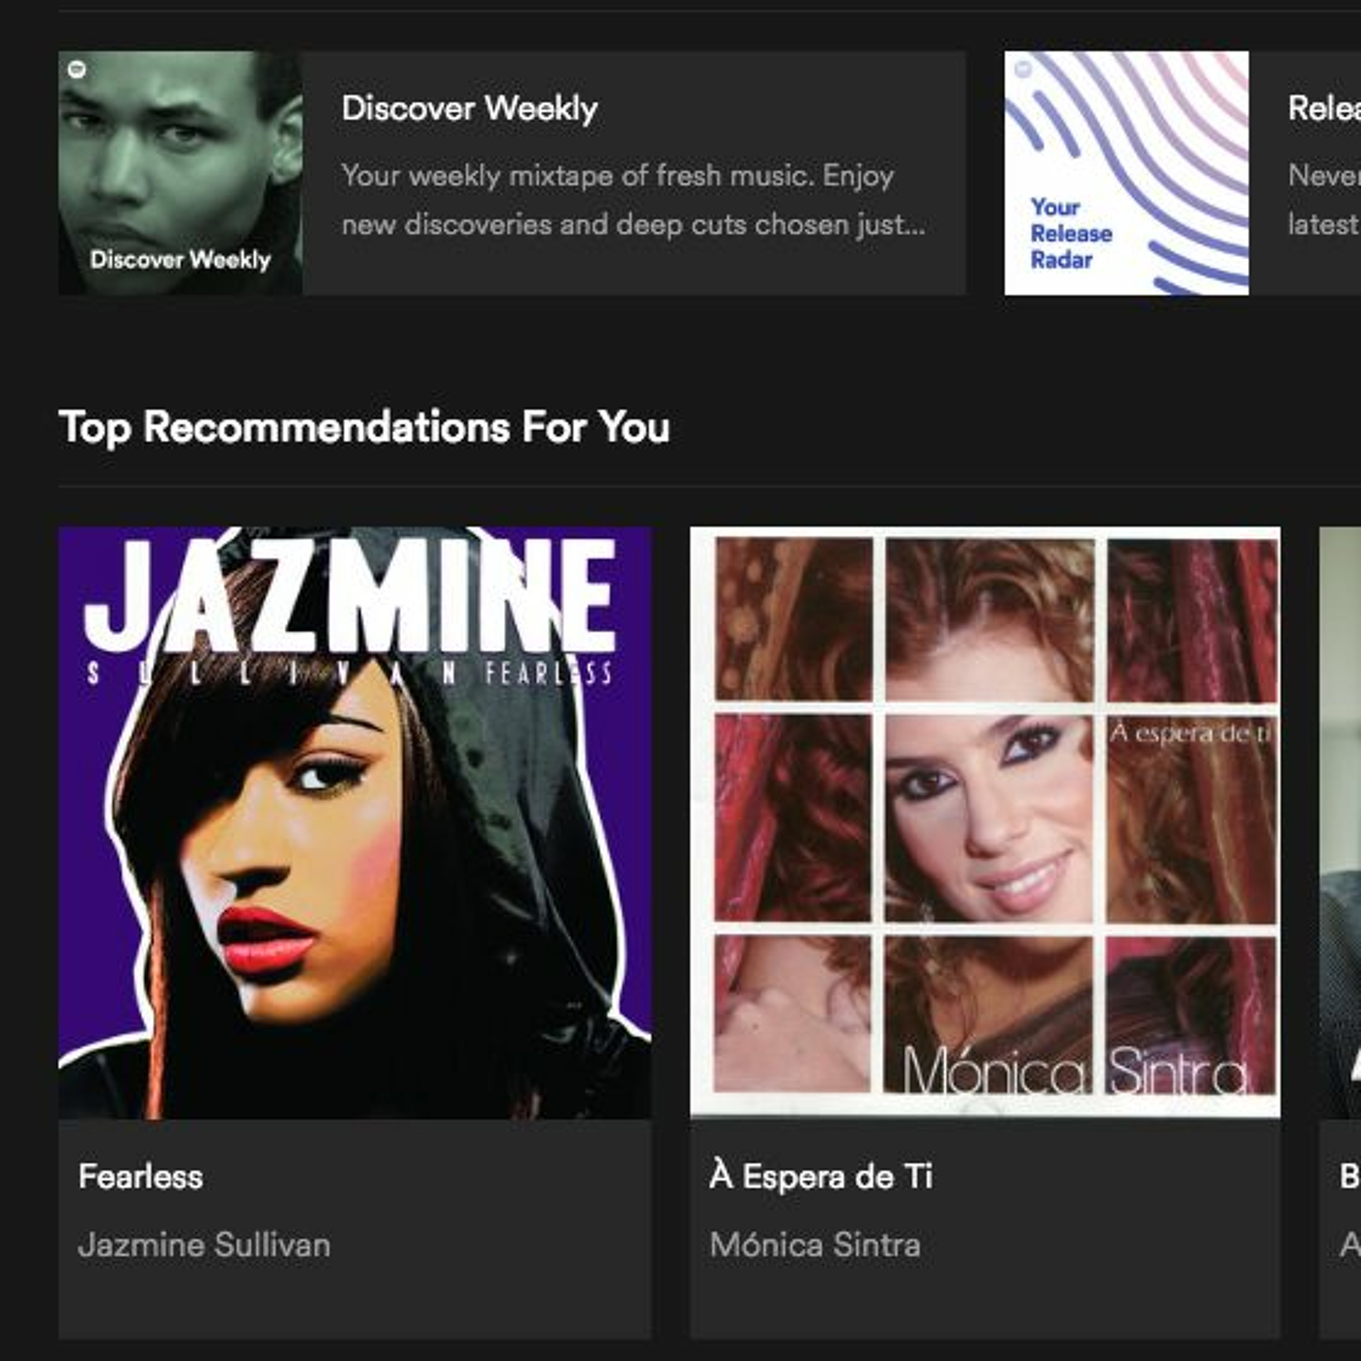Go to Jazmine Sullivan artist page
This screenshot has height=1361, width=1361.
click(204, 1245)
